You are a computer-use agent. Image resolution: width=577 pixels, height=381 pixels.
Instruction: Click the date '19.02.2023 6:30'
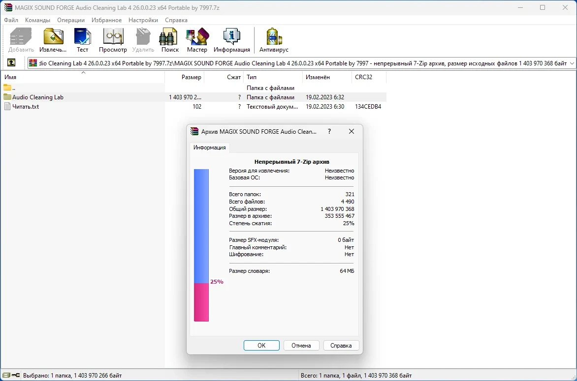pos(325,107)
